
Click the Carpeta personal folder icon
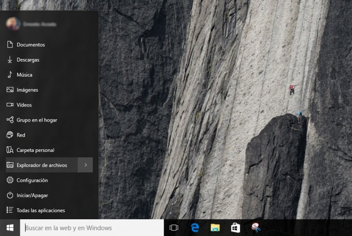10,150
